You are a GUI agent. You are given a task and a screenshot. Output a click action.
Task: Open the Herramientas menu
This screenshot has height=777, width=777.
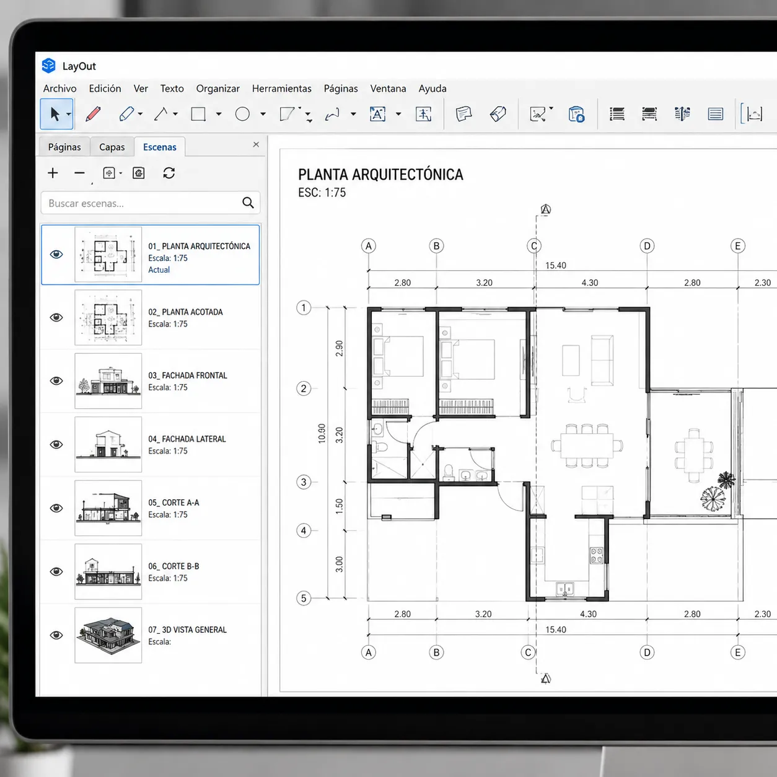tap(282, 89)
